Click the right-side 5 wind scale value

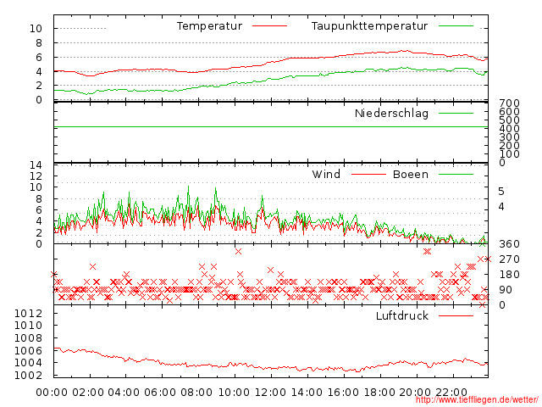(x=501, y=192)
